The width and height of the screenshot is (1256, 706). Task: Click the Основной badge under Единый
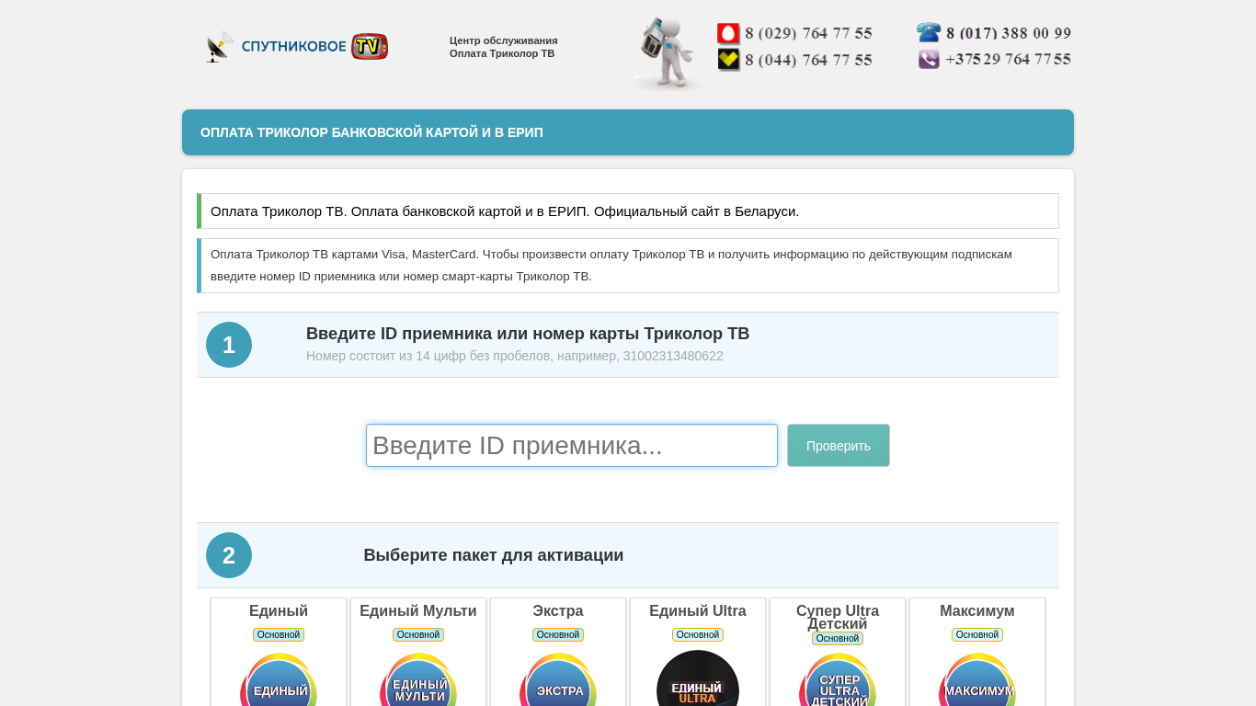click(x=279, y=634)
